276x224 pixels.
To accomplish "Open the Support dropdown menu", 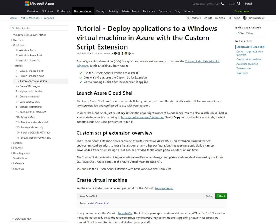I will (165, 11).
